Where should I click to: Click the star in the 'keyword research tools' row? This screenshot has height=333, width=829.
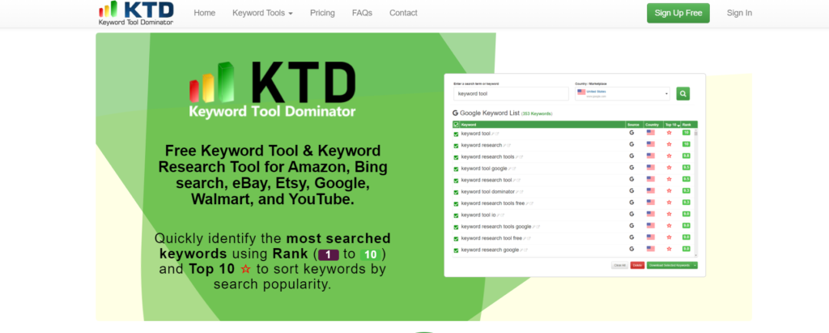(669, 156)
